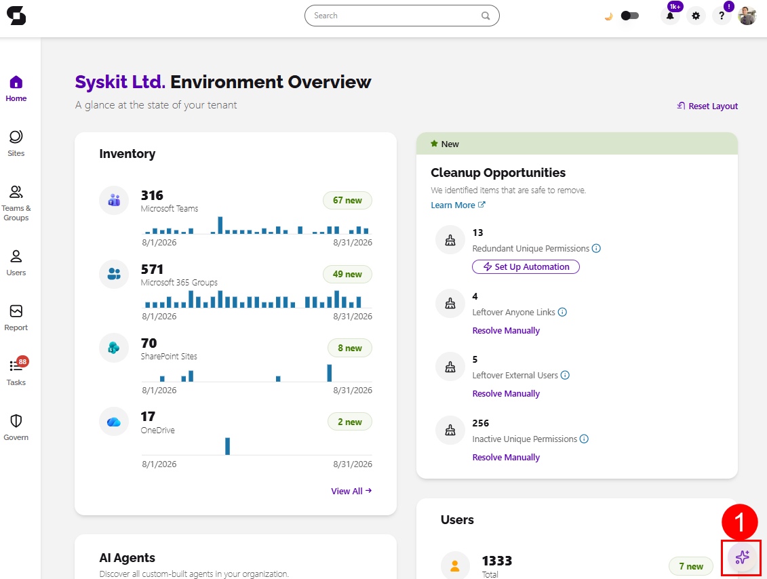Toggle the dark mode switch
Image resolution: width=767 pixels, height=579 pixels.
(629, 16)
